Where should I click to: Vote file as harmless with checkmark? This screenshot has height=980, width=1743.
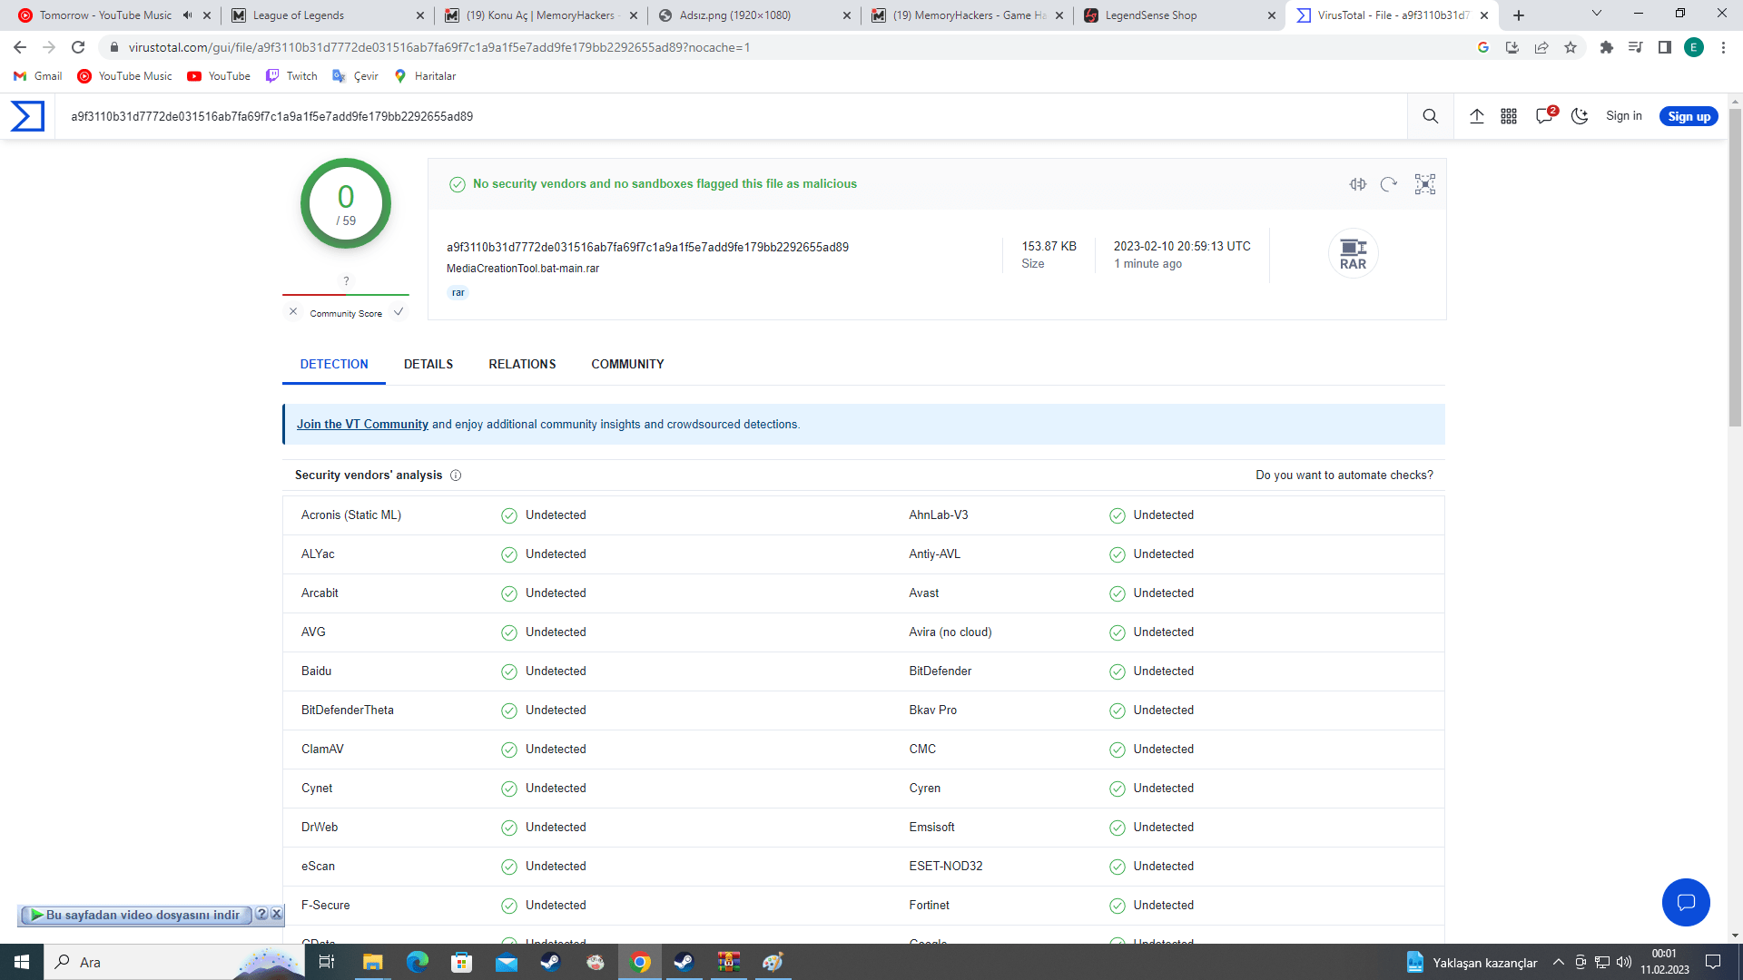(x=399, y=312)
